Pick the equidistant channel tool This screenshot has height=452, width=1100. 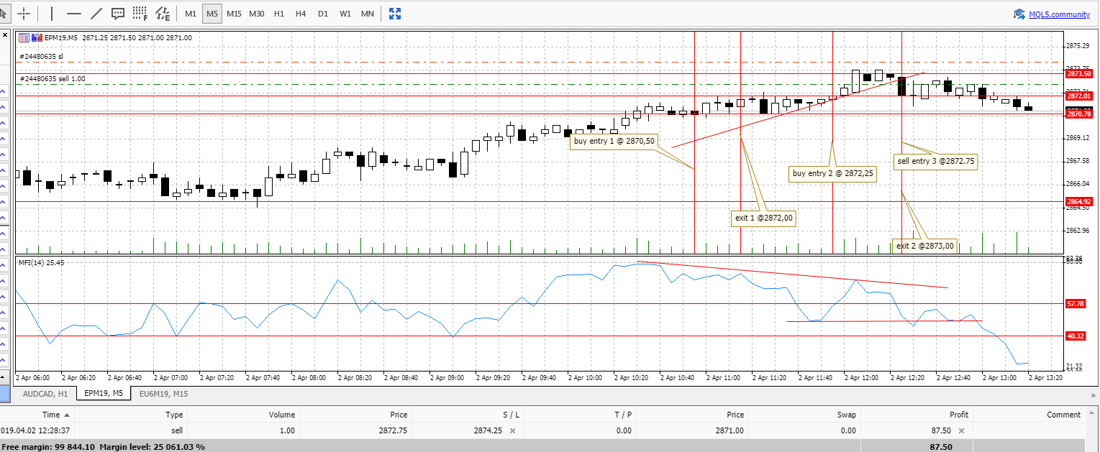click(163, 14)
